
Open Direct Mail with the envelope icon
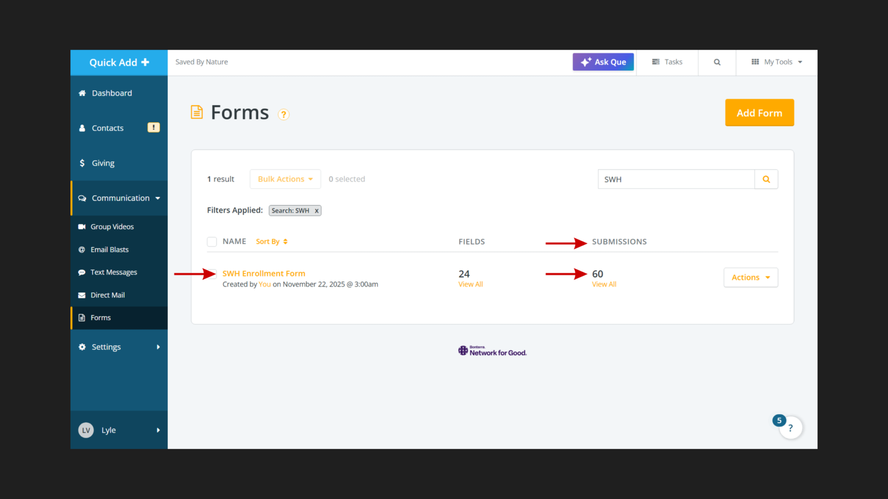[82, 294]
